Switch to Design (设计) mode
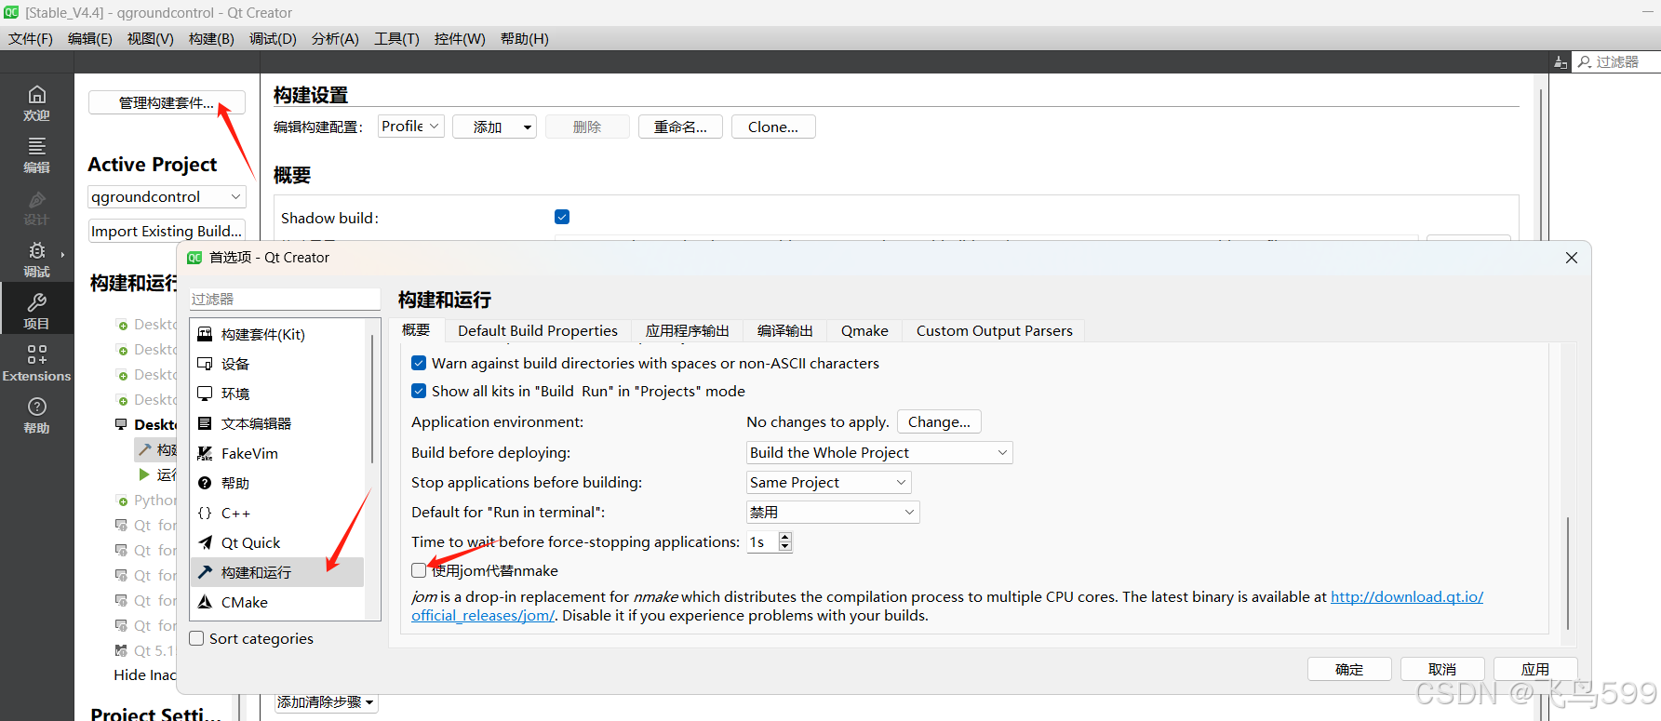The height and width of the screenshot is (721, 1661). (36, 207)
